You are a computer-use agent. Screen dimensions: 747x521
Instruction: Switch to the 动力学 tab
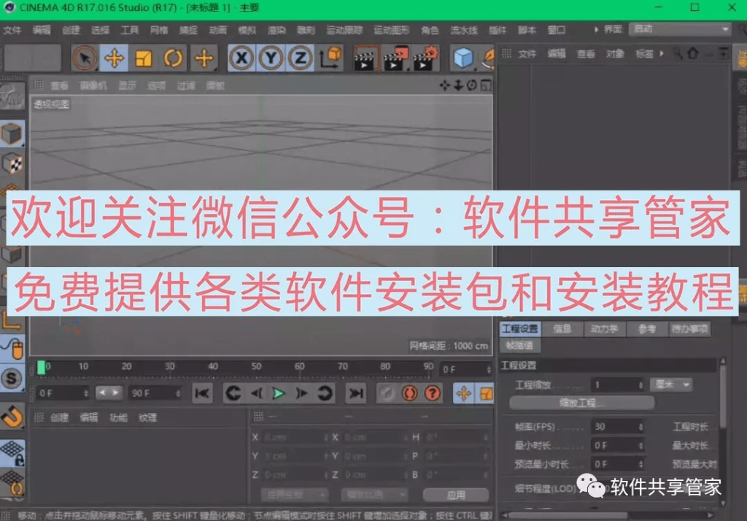click(x=604, y=328)
